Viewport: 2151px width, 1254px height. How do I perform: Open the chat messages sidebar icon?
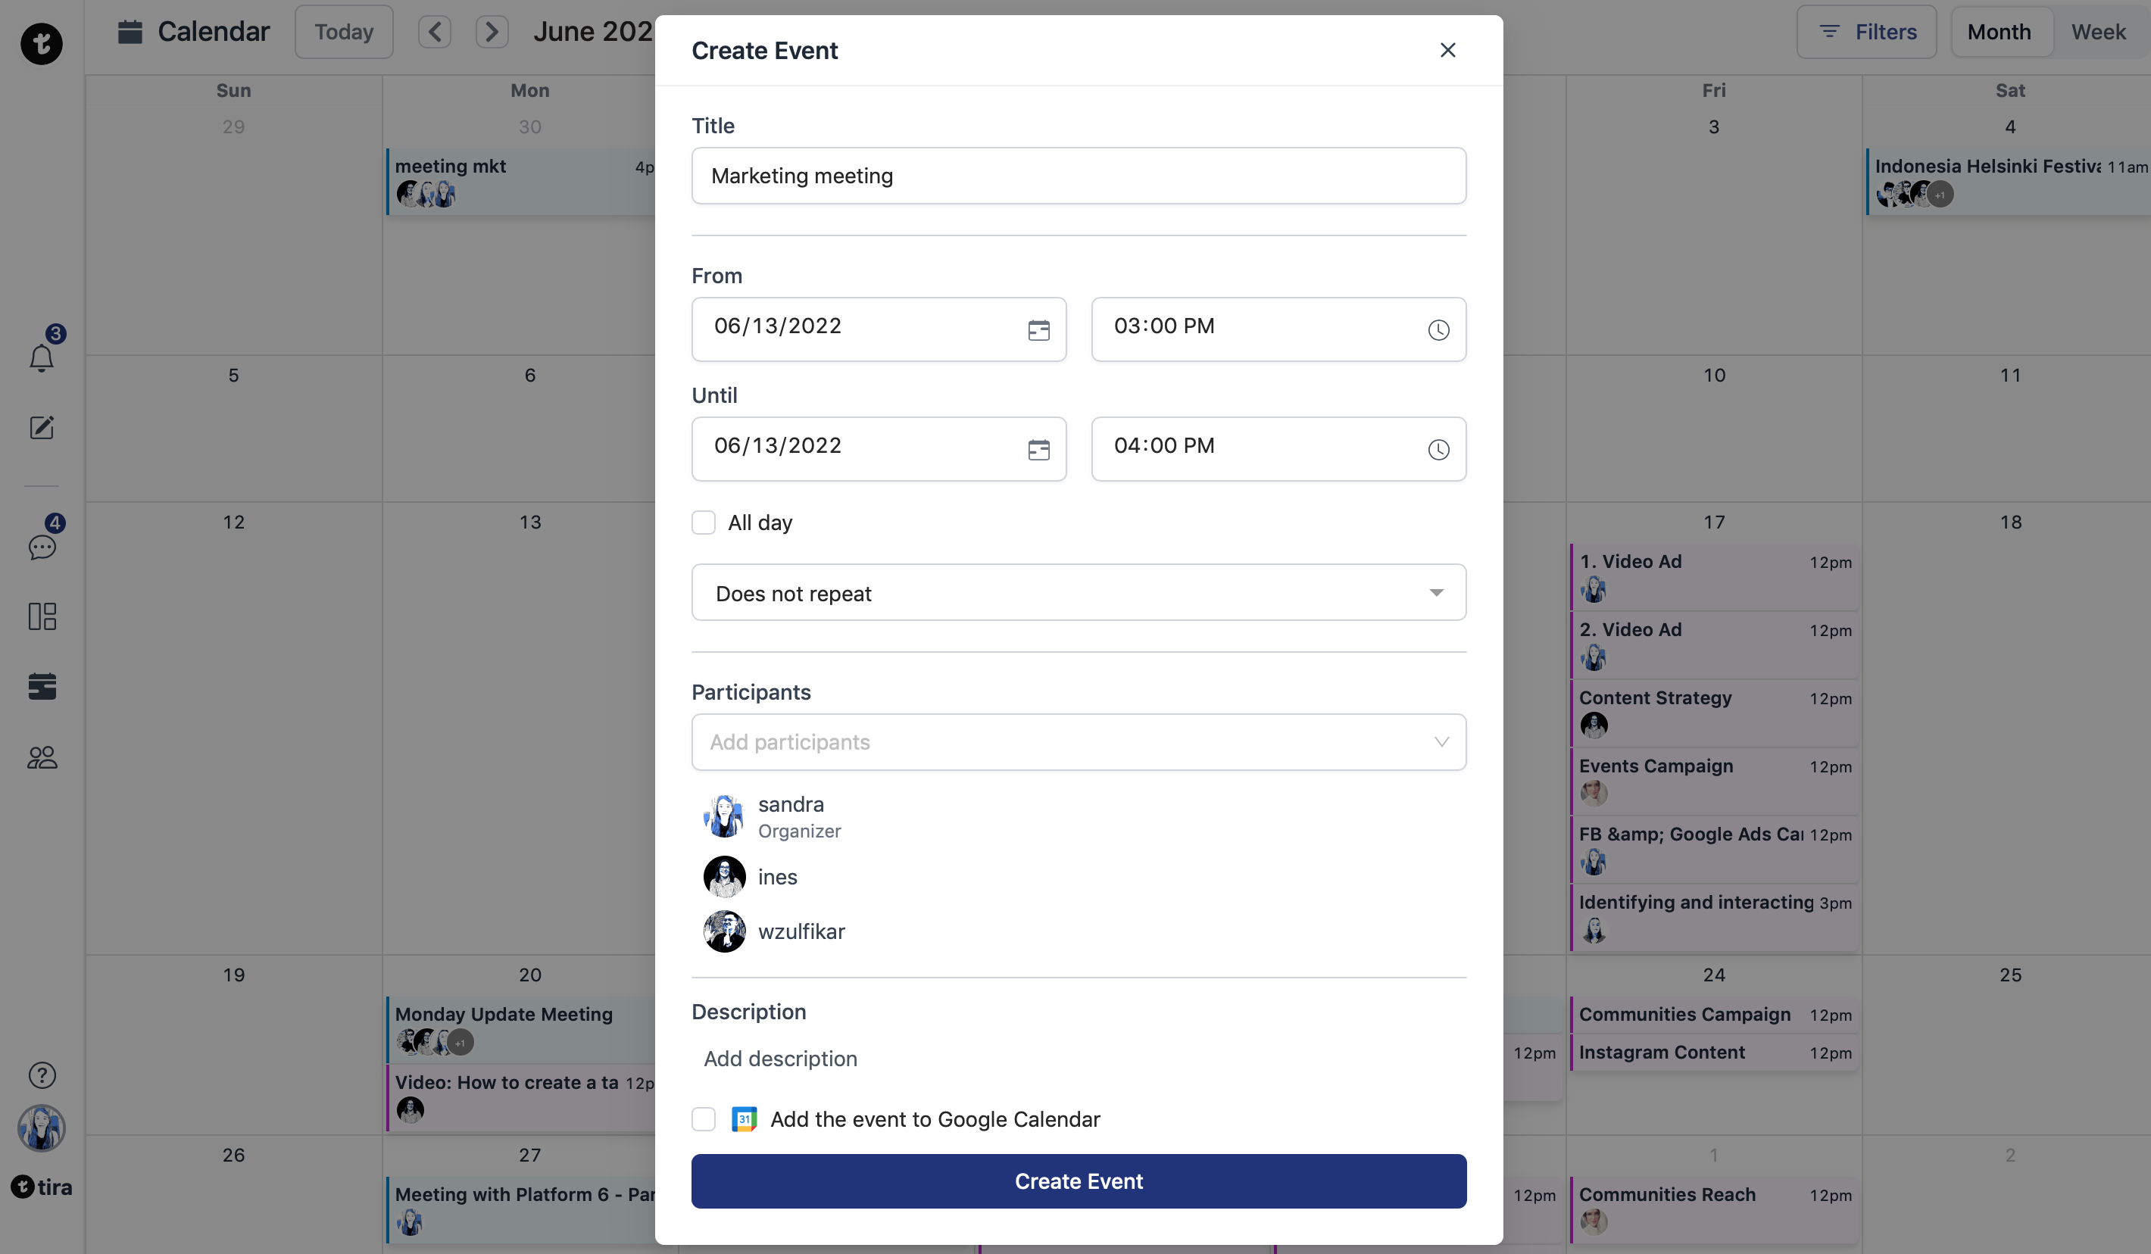point(42,547)
